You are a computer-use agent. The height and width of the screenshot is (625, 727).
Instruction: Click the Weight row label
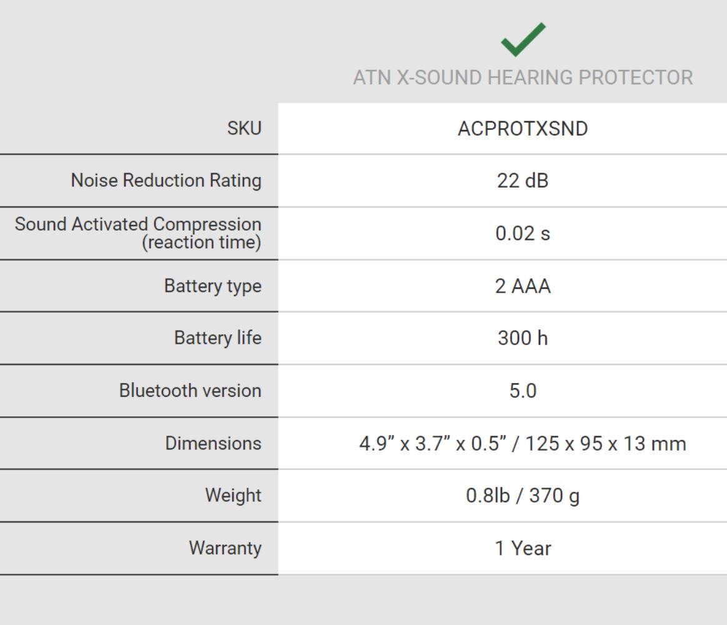coord(233,495)
